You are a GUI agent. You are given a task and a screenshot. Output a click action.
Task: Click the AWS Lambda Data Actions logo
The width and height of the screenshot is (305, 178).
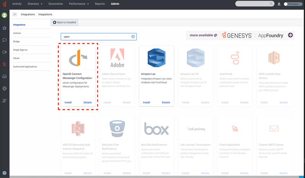click(x=274, y=58)
